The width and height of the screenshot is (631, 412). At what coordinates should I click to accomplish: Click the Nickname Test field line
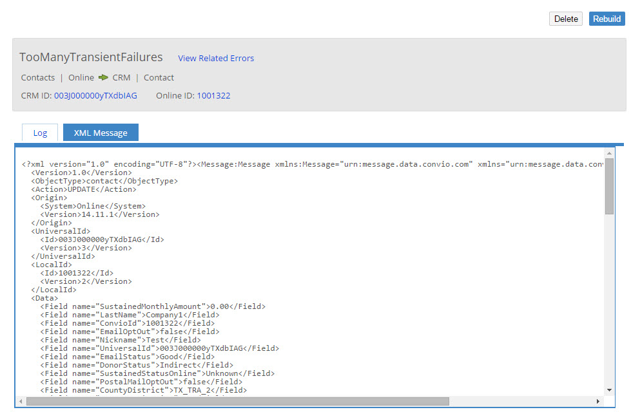pos(121,340)
